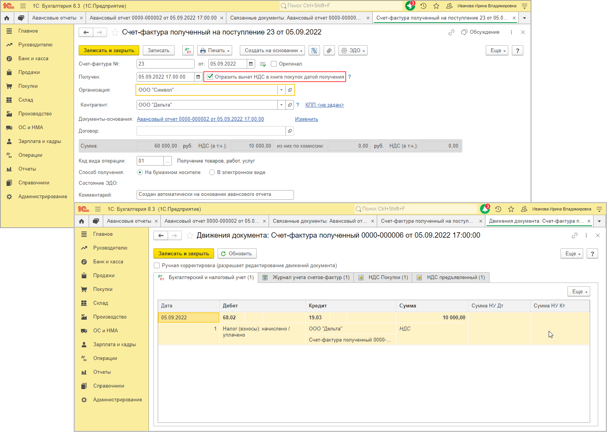The height and width of the screenshot is (432, 607).
Task: Open Авансовый отчет 0000-000002 link
Action: (x=200, y=119)
